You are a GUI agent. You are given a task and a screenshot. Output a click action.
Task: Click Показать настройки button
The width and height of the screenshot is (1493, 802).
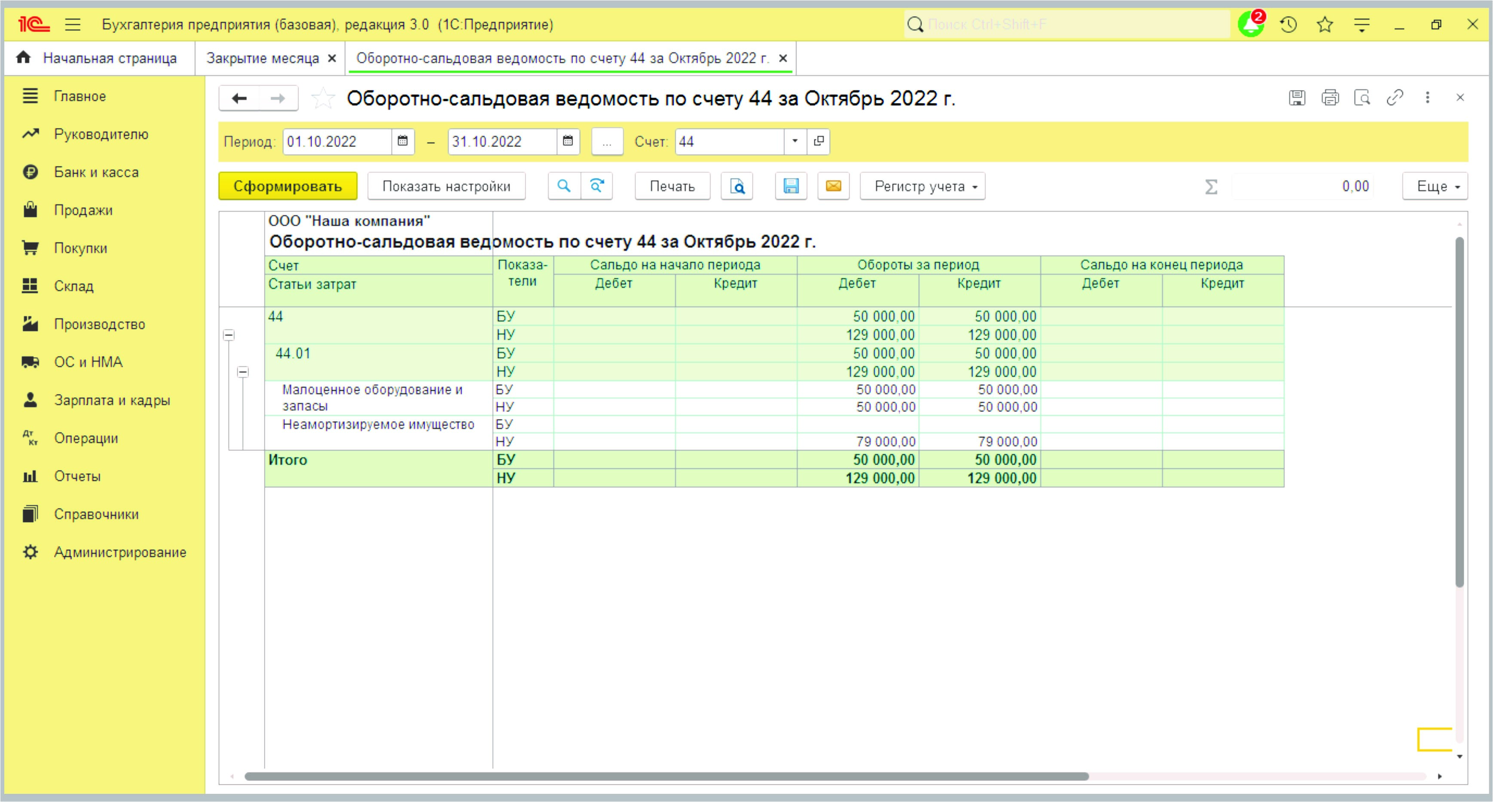[446, 186]
